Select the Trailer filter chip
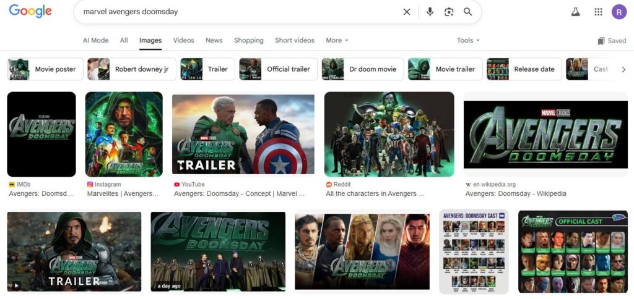This screenshot has height=299, width=634. point(207,69)
